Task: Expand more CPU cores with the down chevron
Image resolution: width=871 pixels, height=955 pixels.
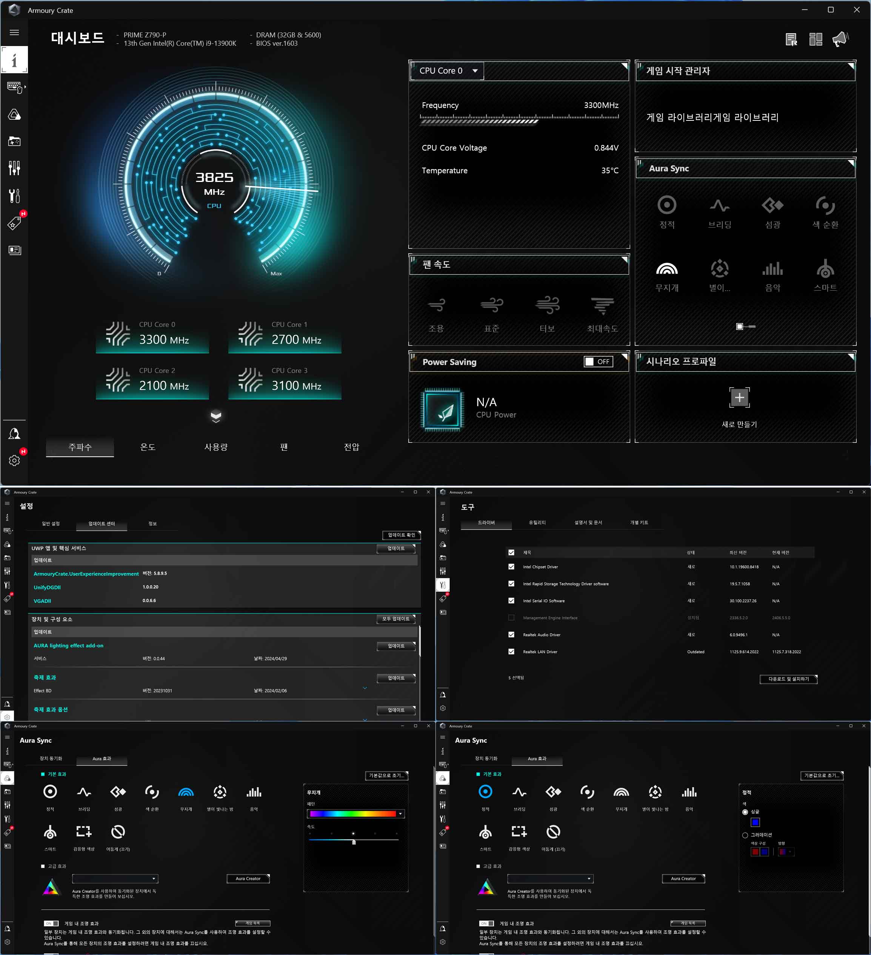Action: coord(215,416)
